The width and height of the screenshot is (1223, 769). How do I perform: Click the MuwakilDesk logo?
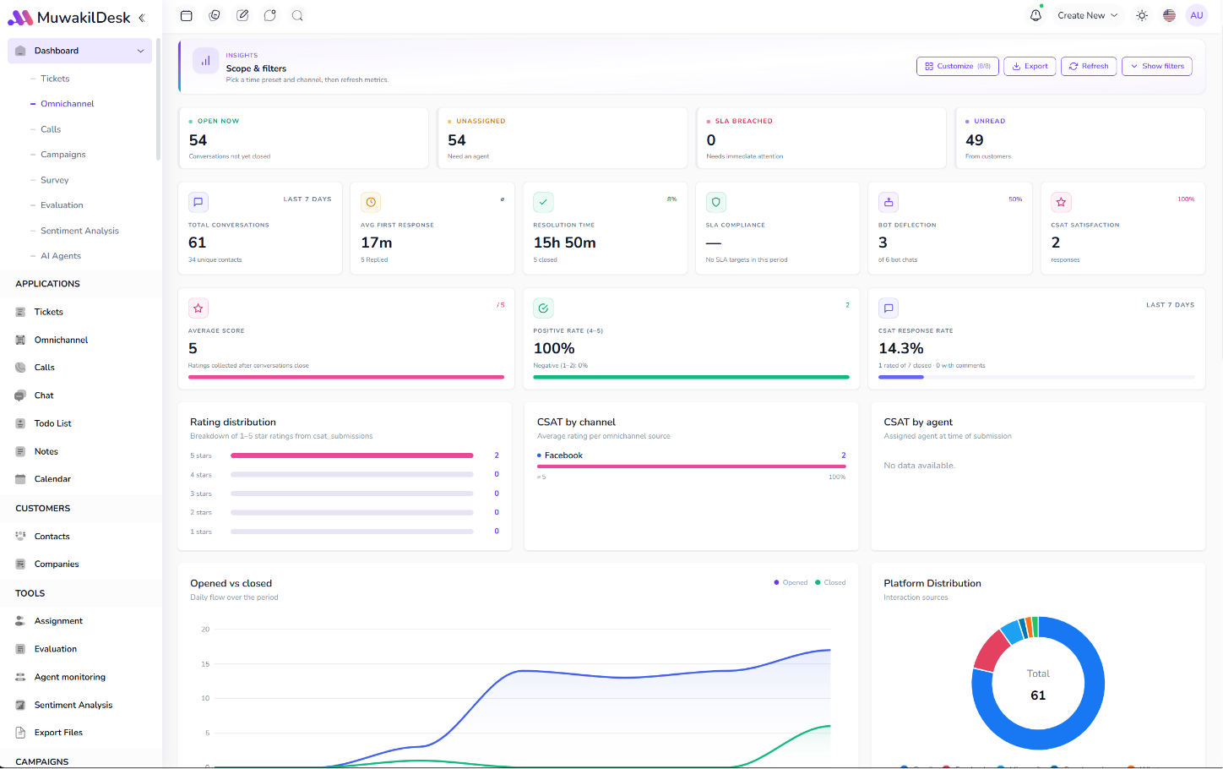(x=69, y=18)
